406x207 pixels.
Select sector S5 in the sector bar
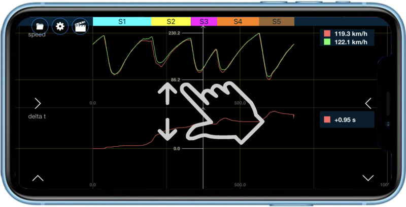[277, 22]
